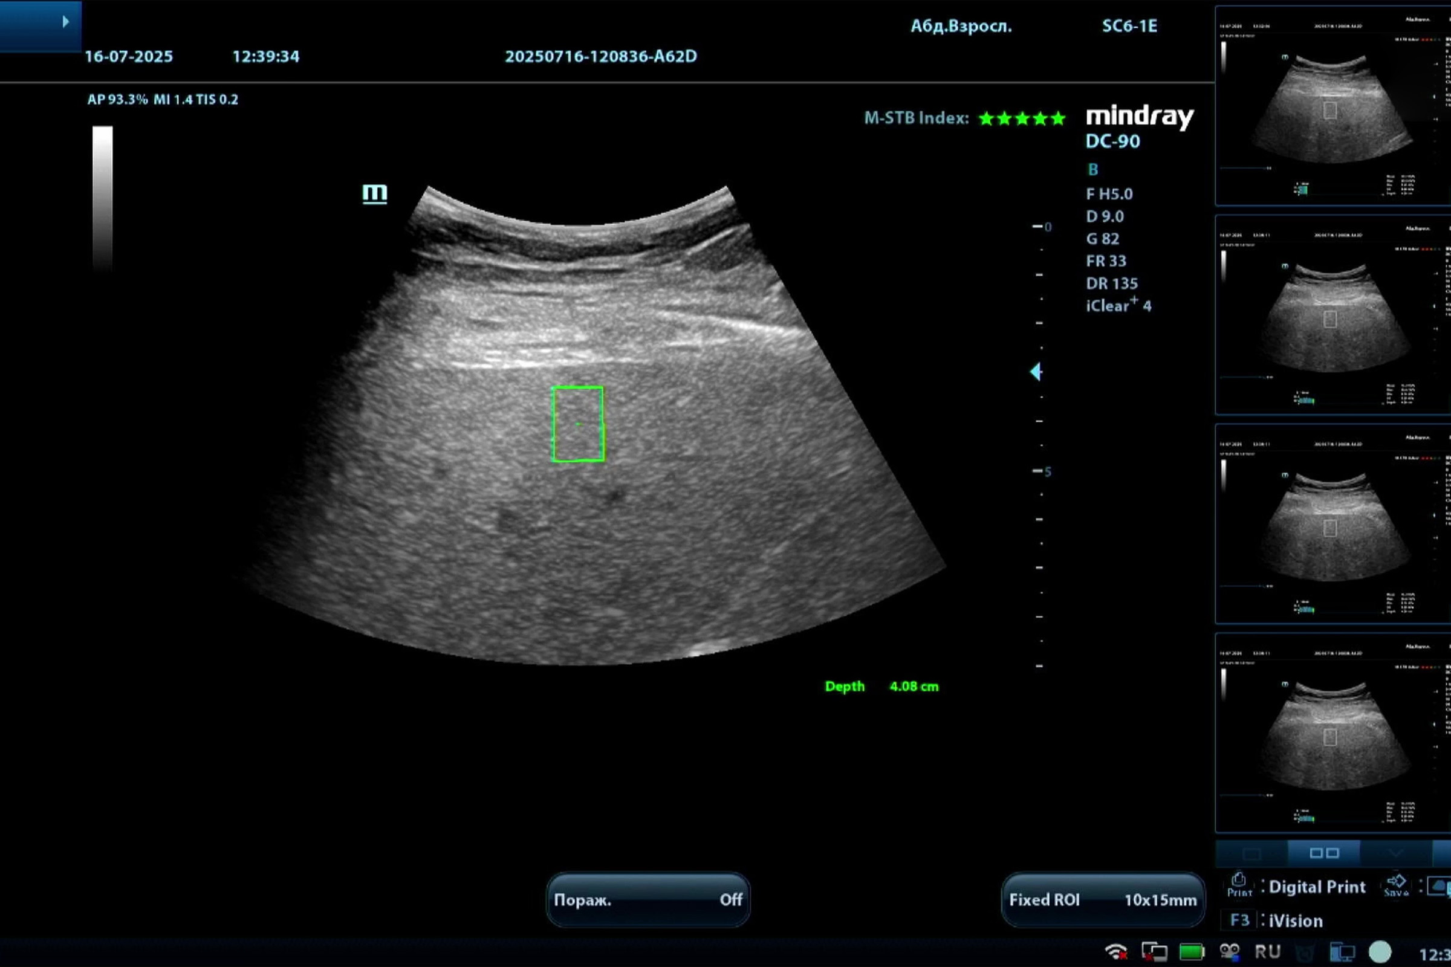Click the green battery status icon

[1191, 951]
